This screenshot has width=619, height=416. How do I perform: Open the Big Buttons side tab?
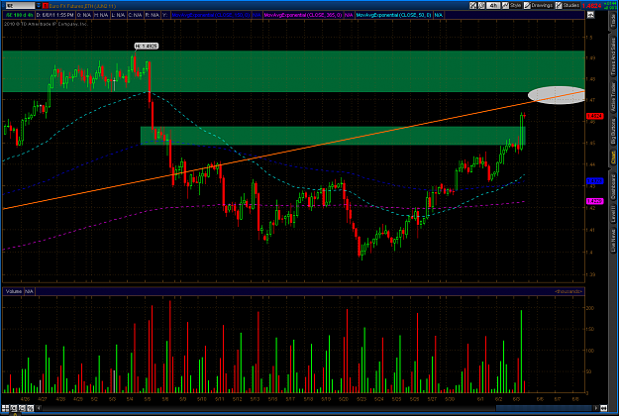click(613, 131)
